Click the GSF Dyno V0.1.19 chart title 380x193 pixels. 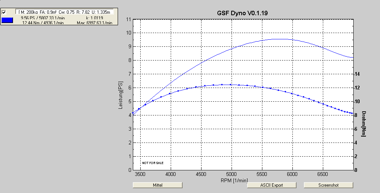coord(242,13)
